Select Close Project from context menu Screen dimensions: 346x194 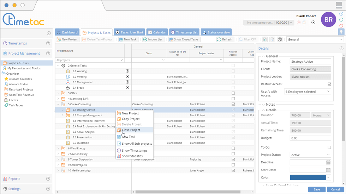[131, 130]
